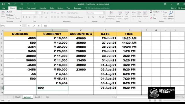The width and height of the screenshot is (185, 104).
Task: Toggle Bold formatting
Action: (x=23, y=17)
